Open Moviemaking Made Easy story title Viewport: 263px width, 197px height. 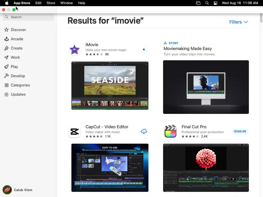pyautogui.click(x=188, y=48)
